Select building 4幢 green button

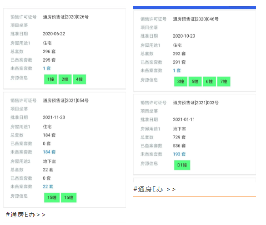point(79,79)
